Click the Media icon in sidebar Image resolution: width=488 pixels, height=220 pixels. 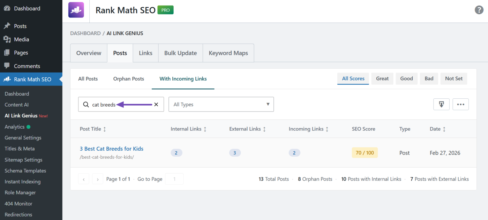7,39
